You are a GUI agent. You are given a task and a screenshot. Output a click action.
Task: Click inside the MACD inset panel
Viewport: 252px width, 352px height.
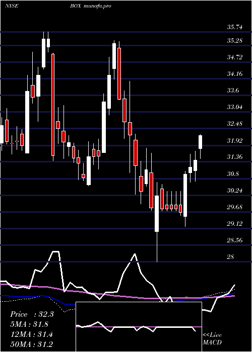139,327
